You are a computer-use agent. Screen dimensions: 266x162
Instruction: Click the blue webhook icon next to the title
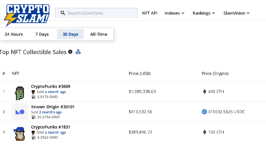point(78,52)
